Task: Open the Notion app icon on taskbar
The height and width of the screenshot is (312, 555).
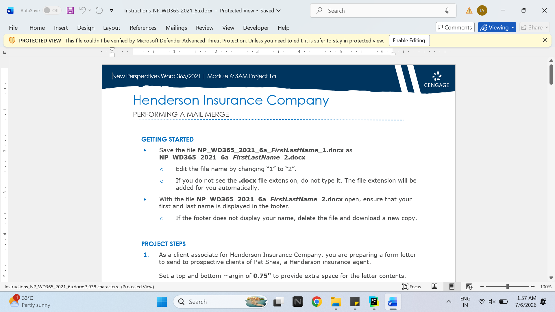Action: coord(297,302)
